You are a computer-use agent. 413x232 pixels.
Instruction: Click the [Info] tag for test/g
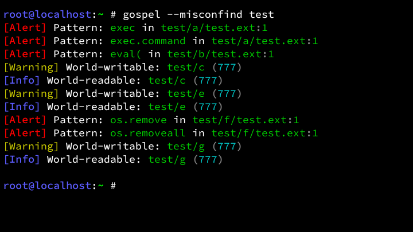tap(22, 160)
